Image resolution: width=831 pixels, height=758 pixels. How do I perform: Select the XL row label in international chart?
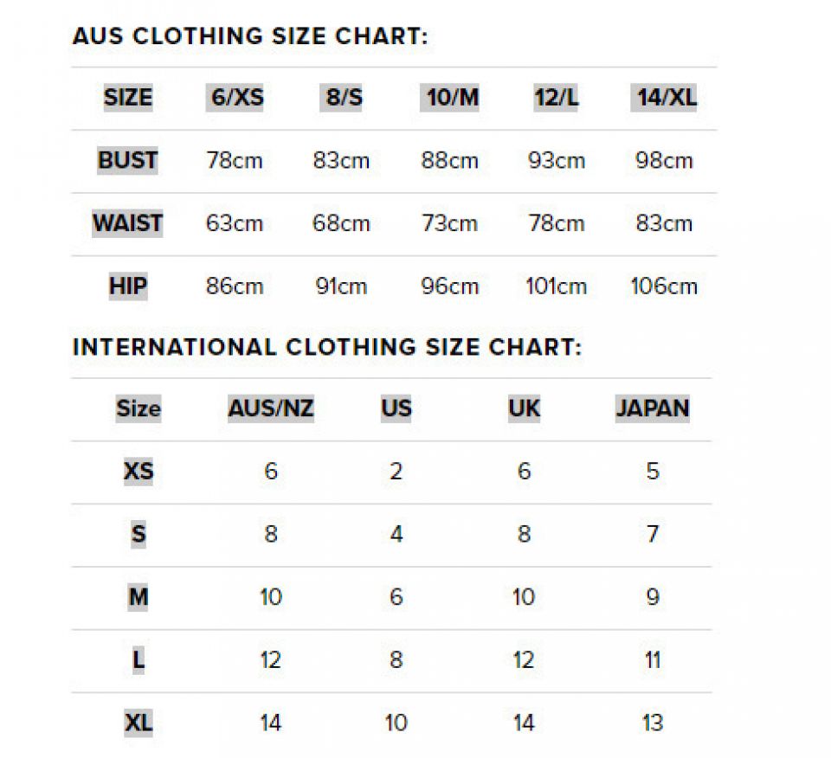pyautogui.click(x=138, y=723)
